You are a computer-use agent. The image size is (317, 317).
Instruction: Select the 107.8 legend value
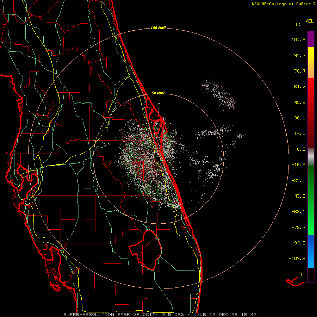point(298,39)
